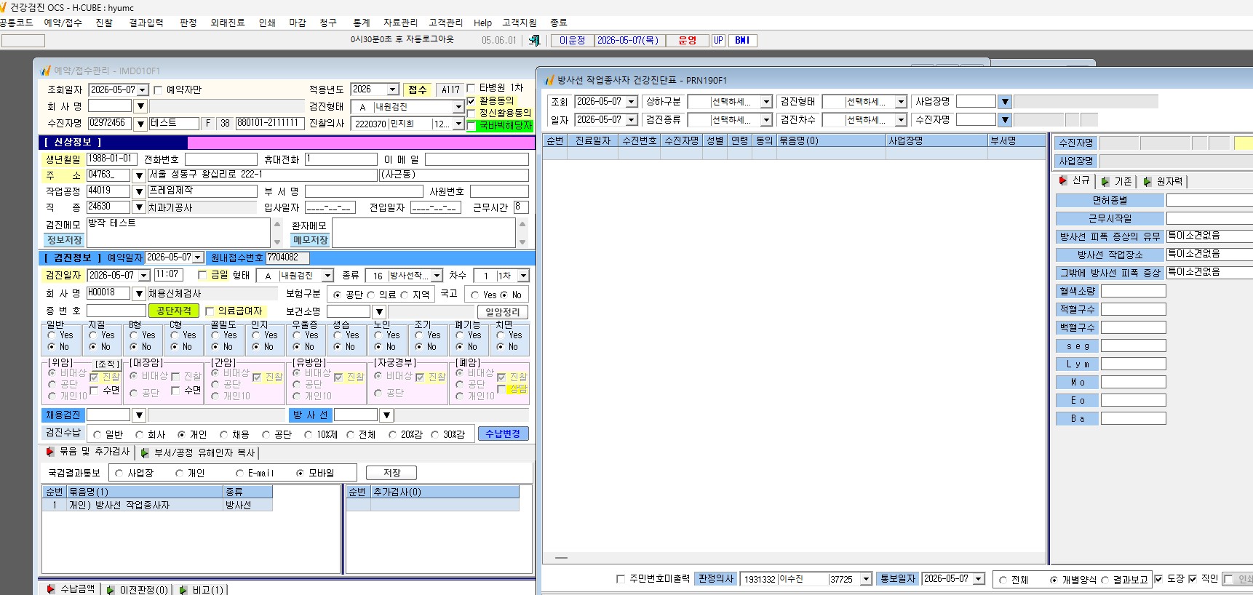The width and height of the screenshot is (1253, 595).
Task: Open the 적용년도 2026 dropdown
Action: (x=393, y=89)
